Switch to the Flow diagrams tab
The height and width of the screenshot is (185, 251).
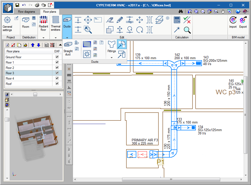[x=26, y=12]
